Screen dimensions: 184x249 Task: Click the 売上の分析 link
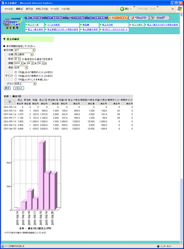(107, 25)
